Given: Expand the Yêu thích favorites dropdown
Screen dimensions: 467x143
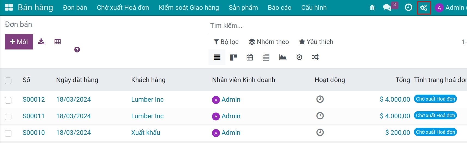Looking at the screenshot, I should [316, 42].
